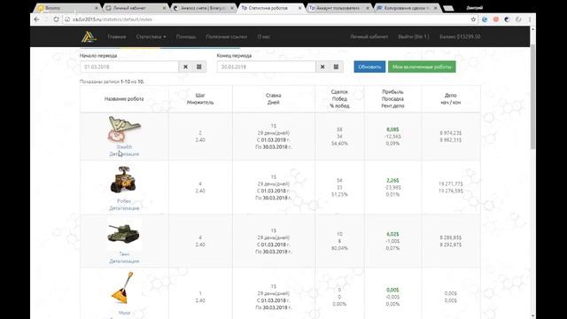The height and width of the screenshot is (319, 567).
Task: Open the Танк robot name link
Action: (124, 254)
